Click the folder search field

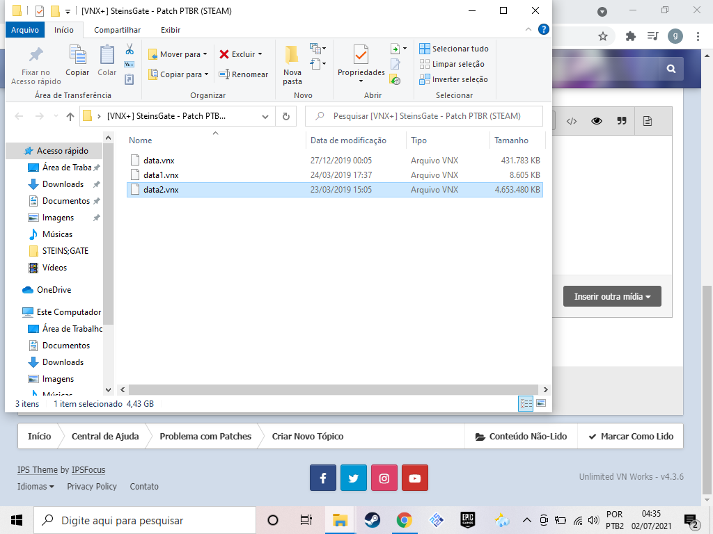424,116
